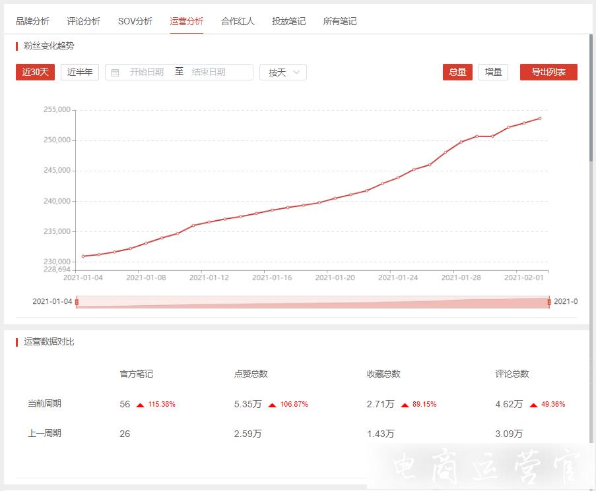Screen dimensions: 596x491
Task: Click the calendar icon in date range field
Action: click(116, 72)
